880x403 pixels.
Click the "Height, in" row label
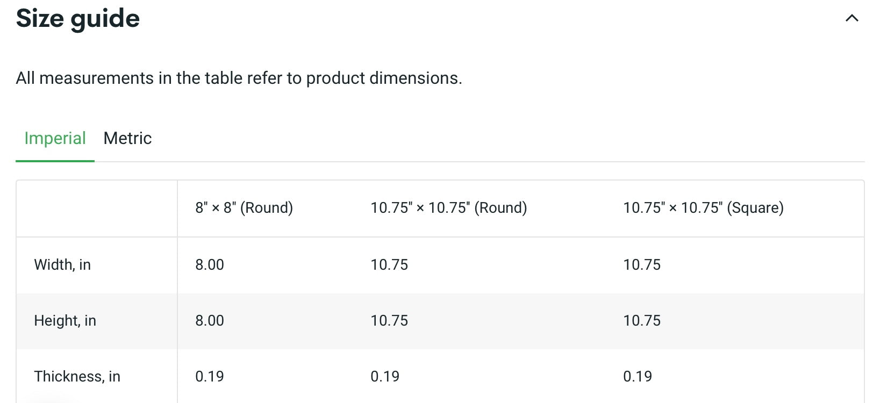coord(65,321)
